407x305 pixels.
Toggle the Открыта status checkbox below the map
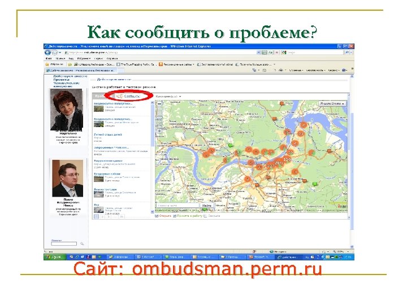157,216
